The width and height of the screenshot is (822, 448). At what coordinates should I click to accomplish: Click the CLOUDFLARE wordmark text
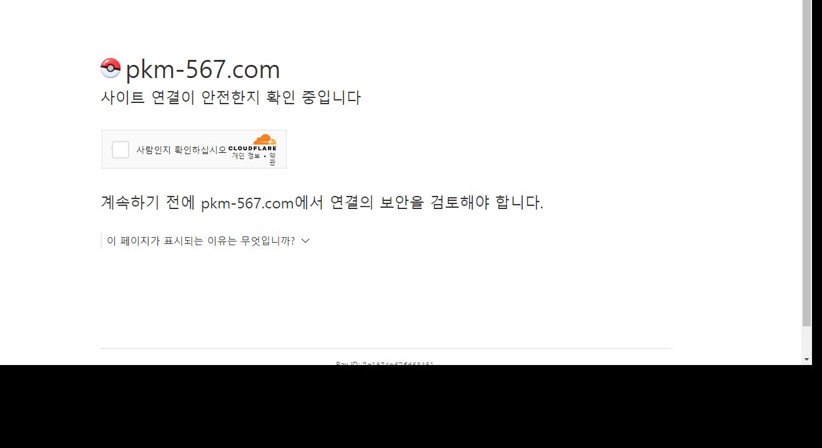point(252,149)
